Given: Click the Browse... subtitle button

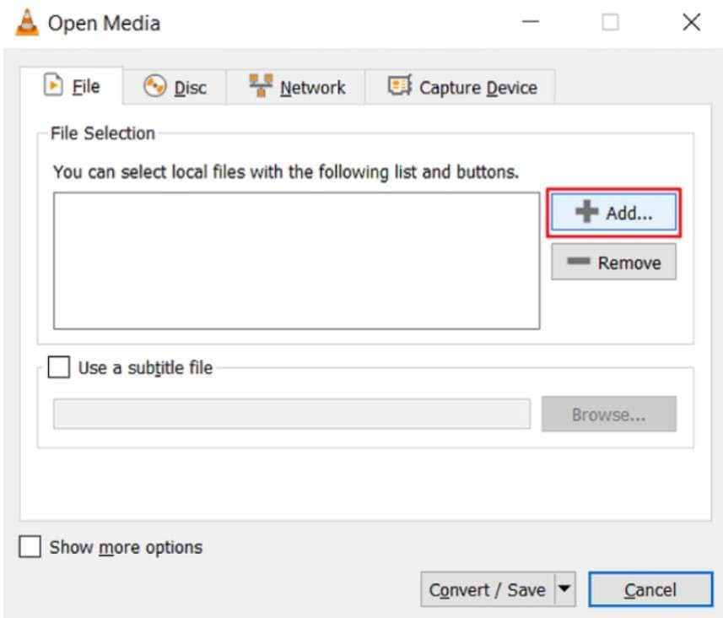Looking at the screenshot, I should (x=608, y=414).
